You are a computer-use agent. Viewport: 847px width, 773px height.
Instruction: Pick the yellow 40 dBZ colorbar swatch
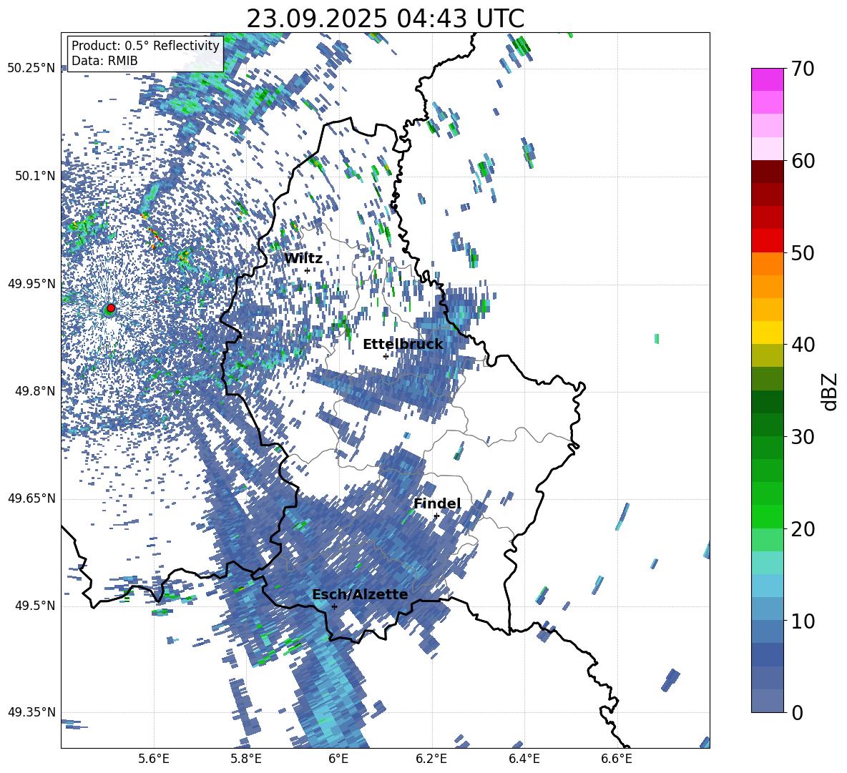767,333
